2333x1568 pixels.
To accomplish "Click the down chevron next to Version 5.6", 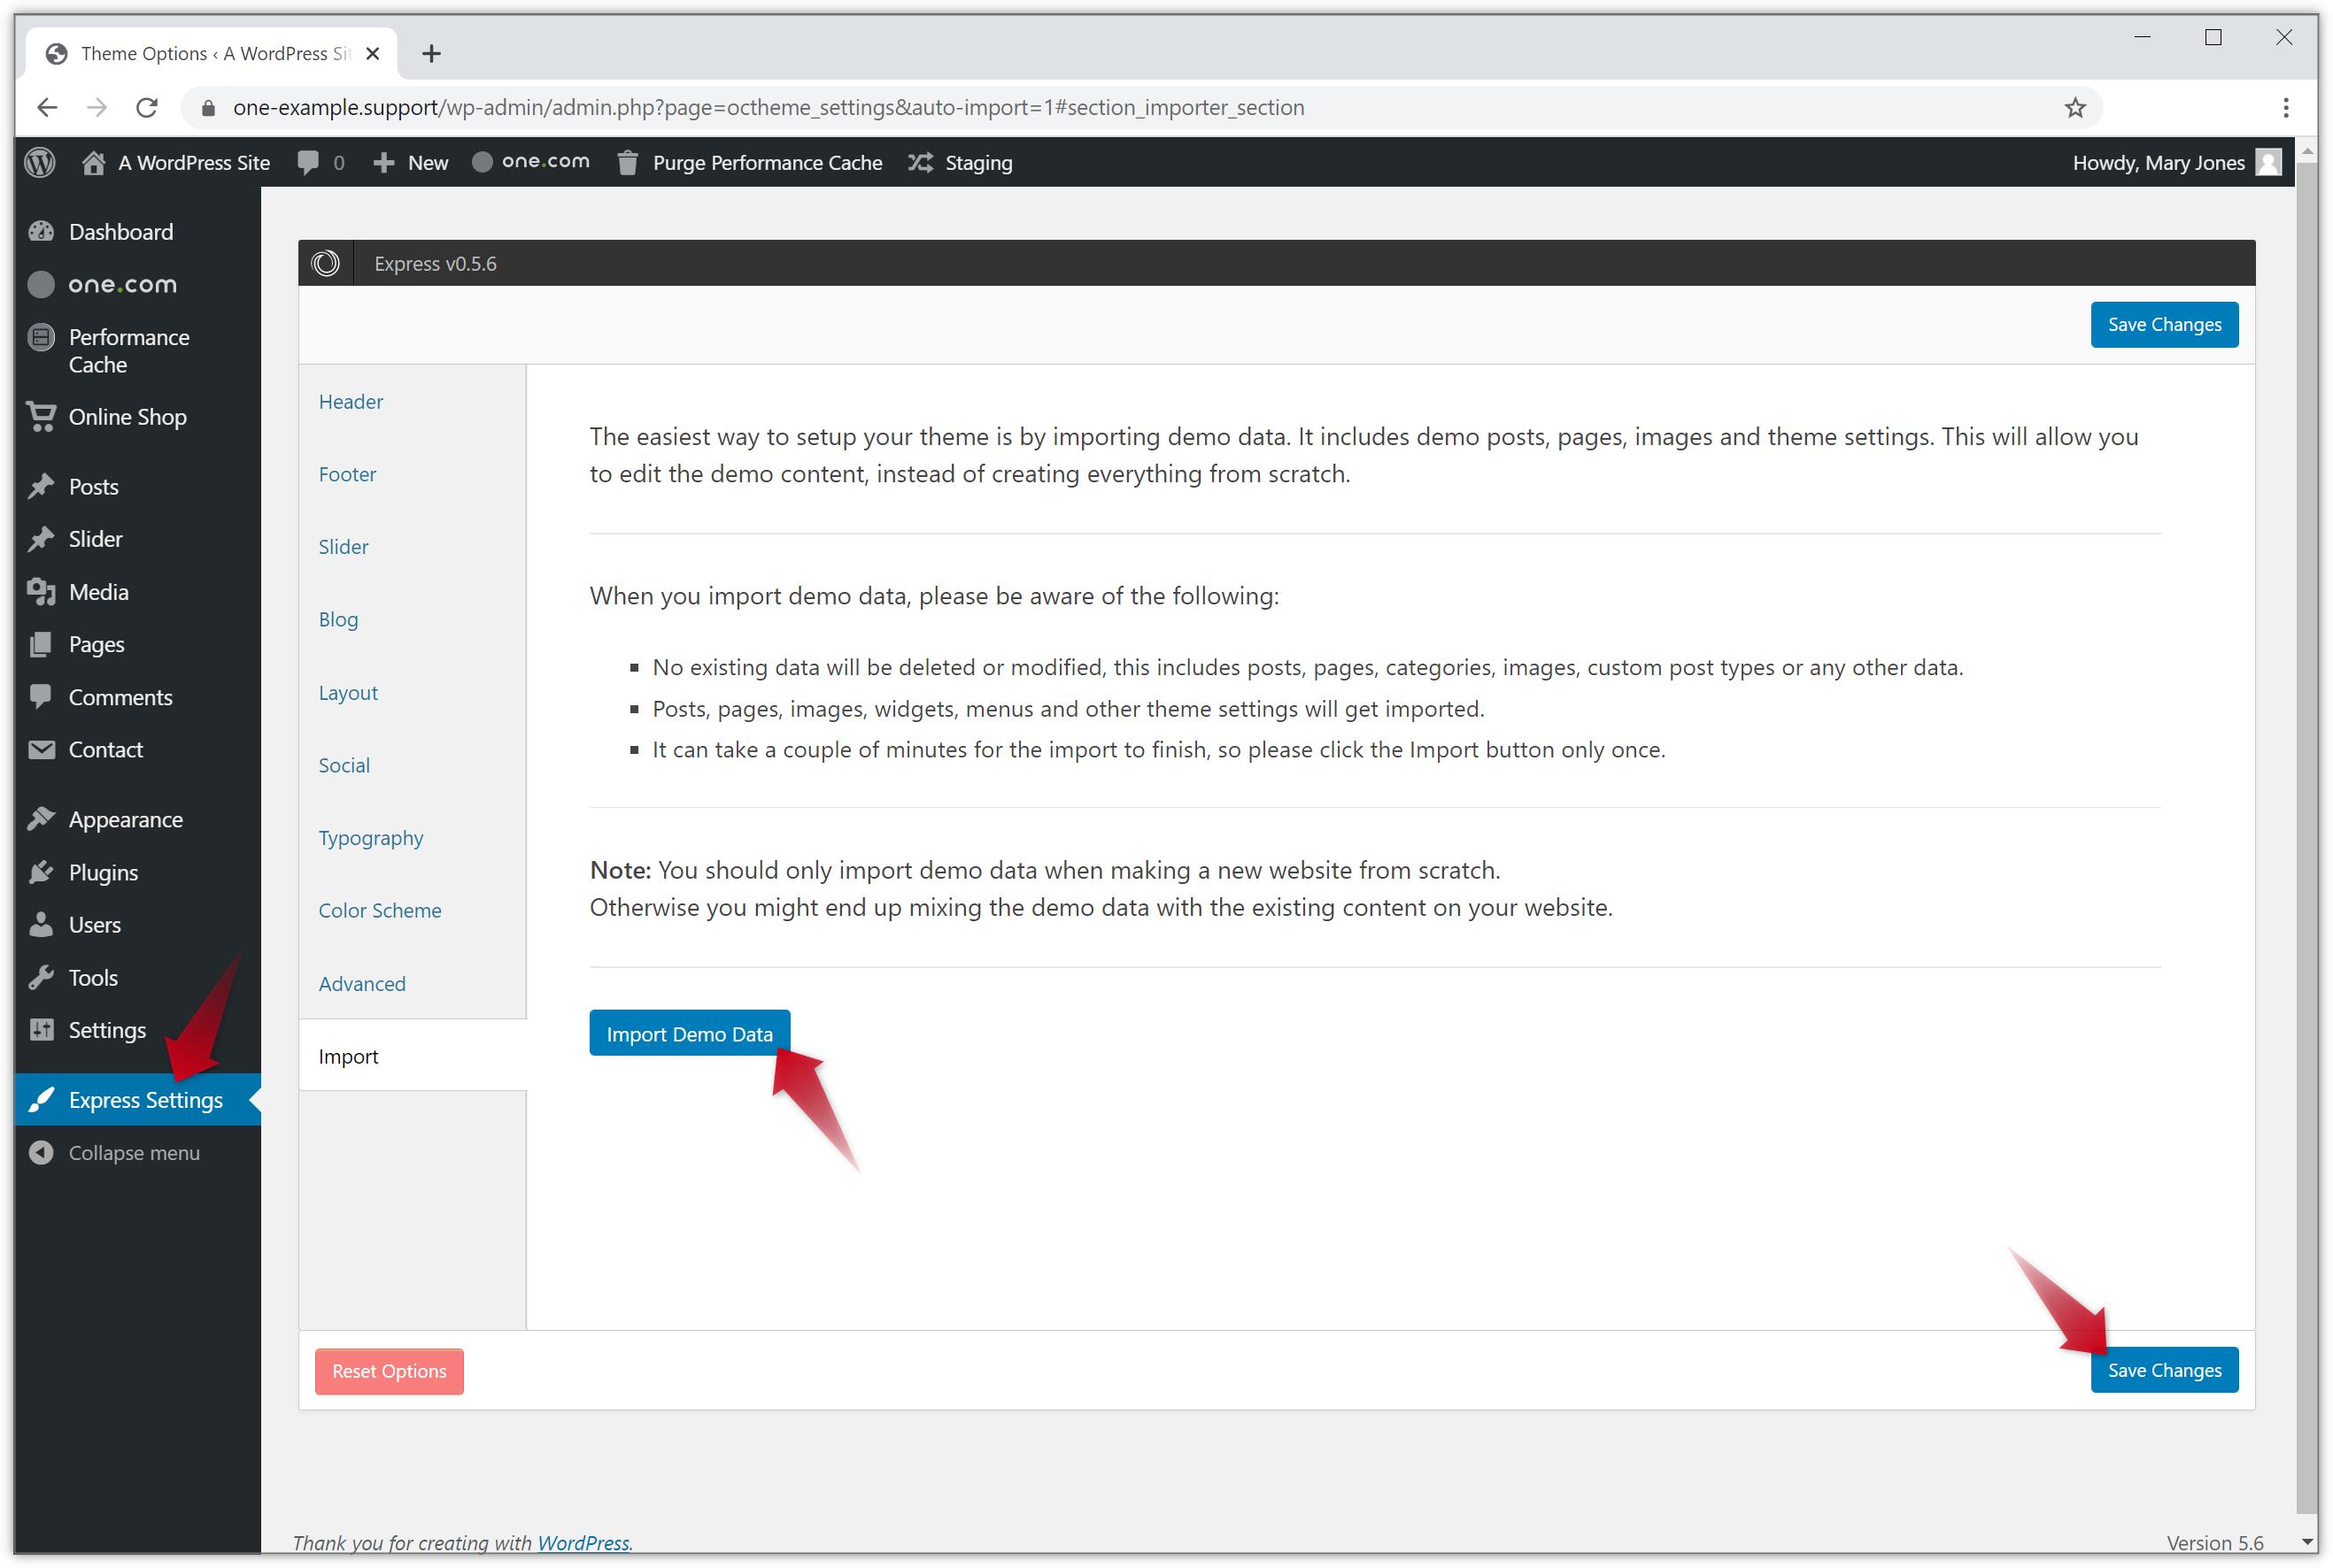I will coord(2306,1541).
